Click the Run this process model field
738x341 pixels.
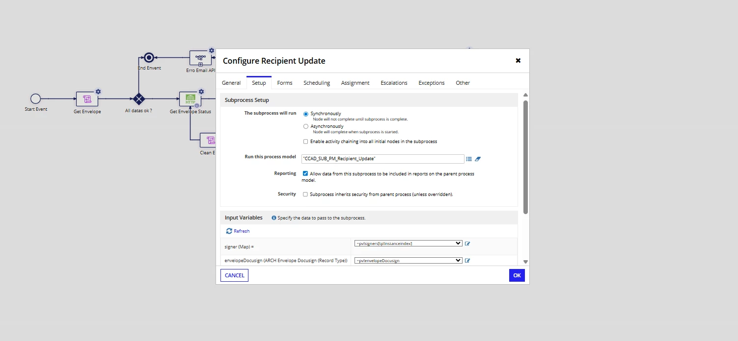pyautogui.click(x=383, y=159)
